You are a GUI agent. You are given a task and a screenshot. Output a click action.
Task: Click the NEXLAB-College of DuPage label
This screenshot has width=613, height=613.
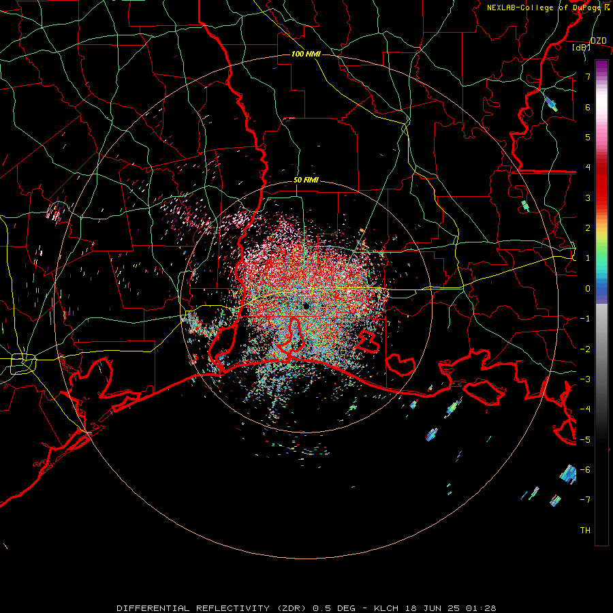click(x=548, y=7)
